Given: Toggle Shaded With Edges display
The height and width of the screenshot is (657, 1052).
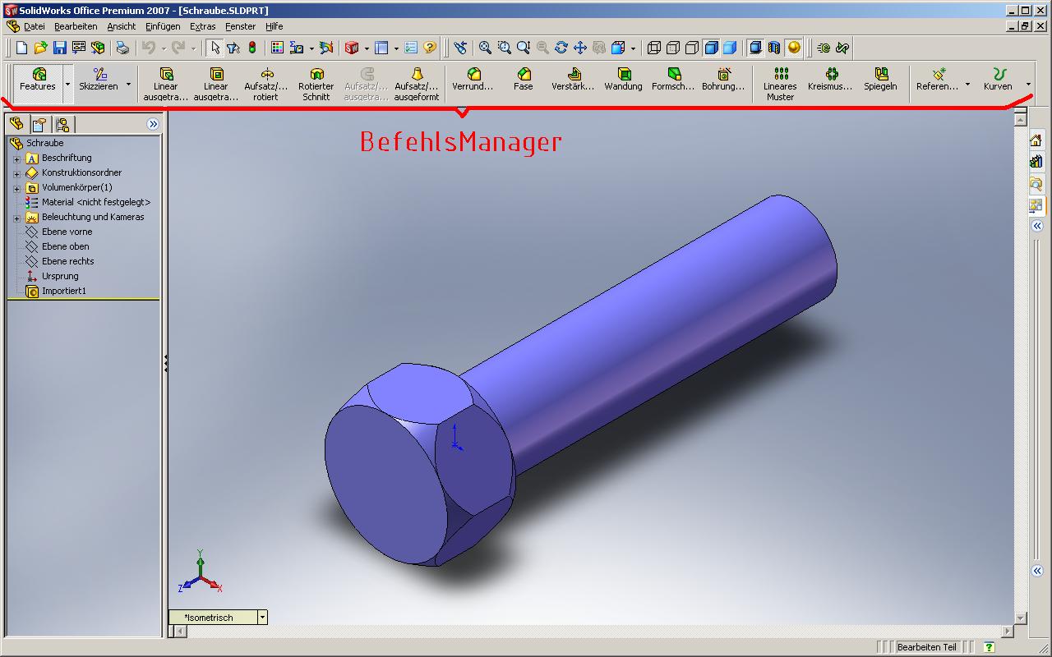Looking at the screenshot, I should click(x=711, y=48).
